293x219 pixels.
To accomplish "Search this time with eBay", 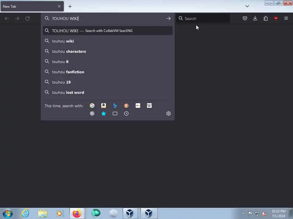I will point(138,106).
